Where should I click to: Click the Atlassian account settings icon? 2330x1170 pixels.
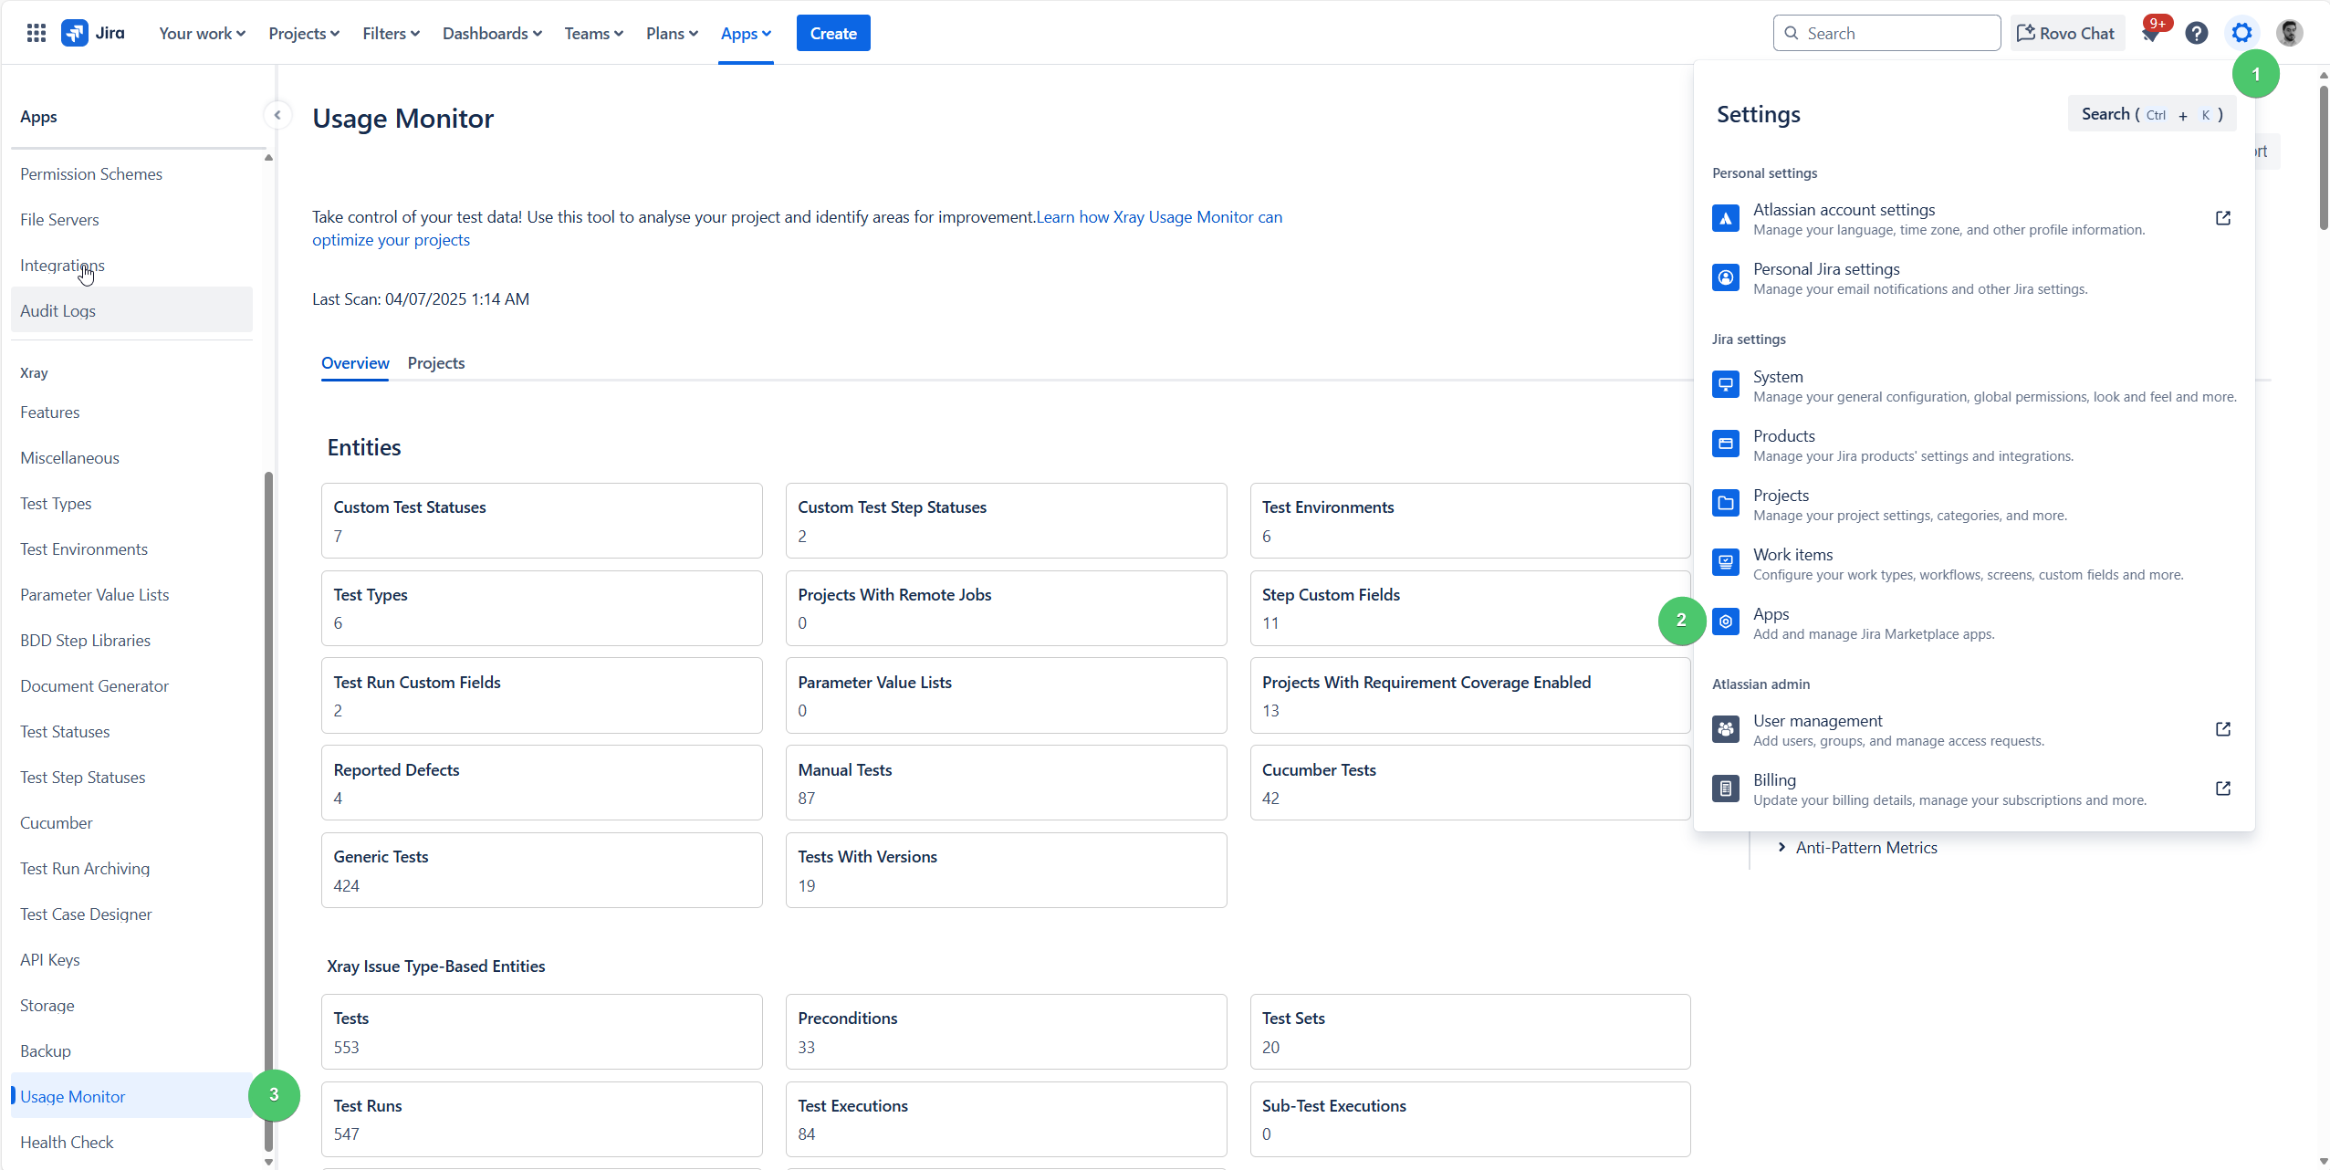(x=1726, y=219)
